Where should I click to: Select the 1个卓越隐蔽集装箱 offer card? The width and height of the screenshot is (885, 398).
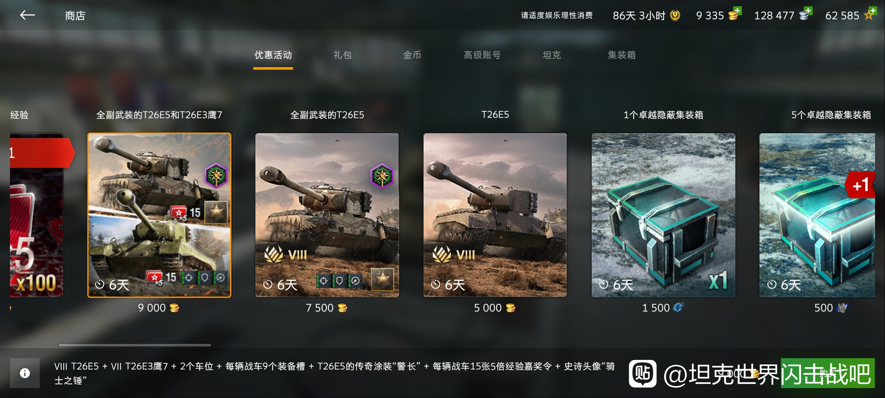663,215
